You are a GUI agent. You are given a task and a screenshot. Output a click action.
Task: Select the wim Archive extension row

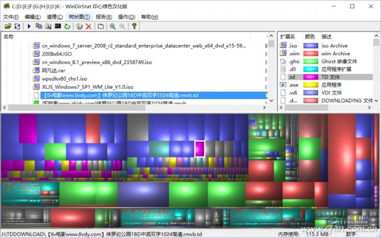326,53
